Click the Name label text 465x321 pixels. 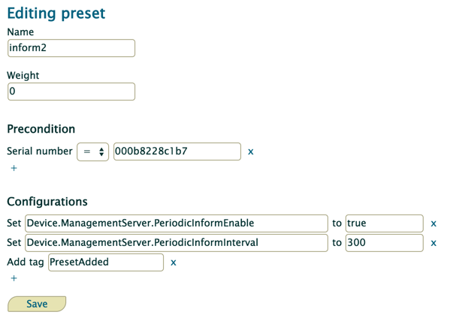click(x=20, y=32)
